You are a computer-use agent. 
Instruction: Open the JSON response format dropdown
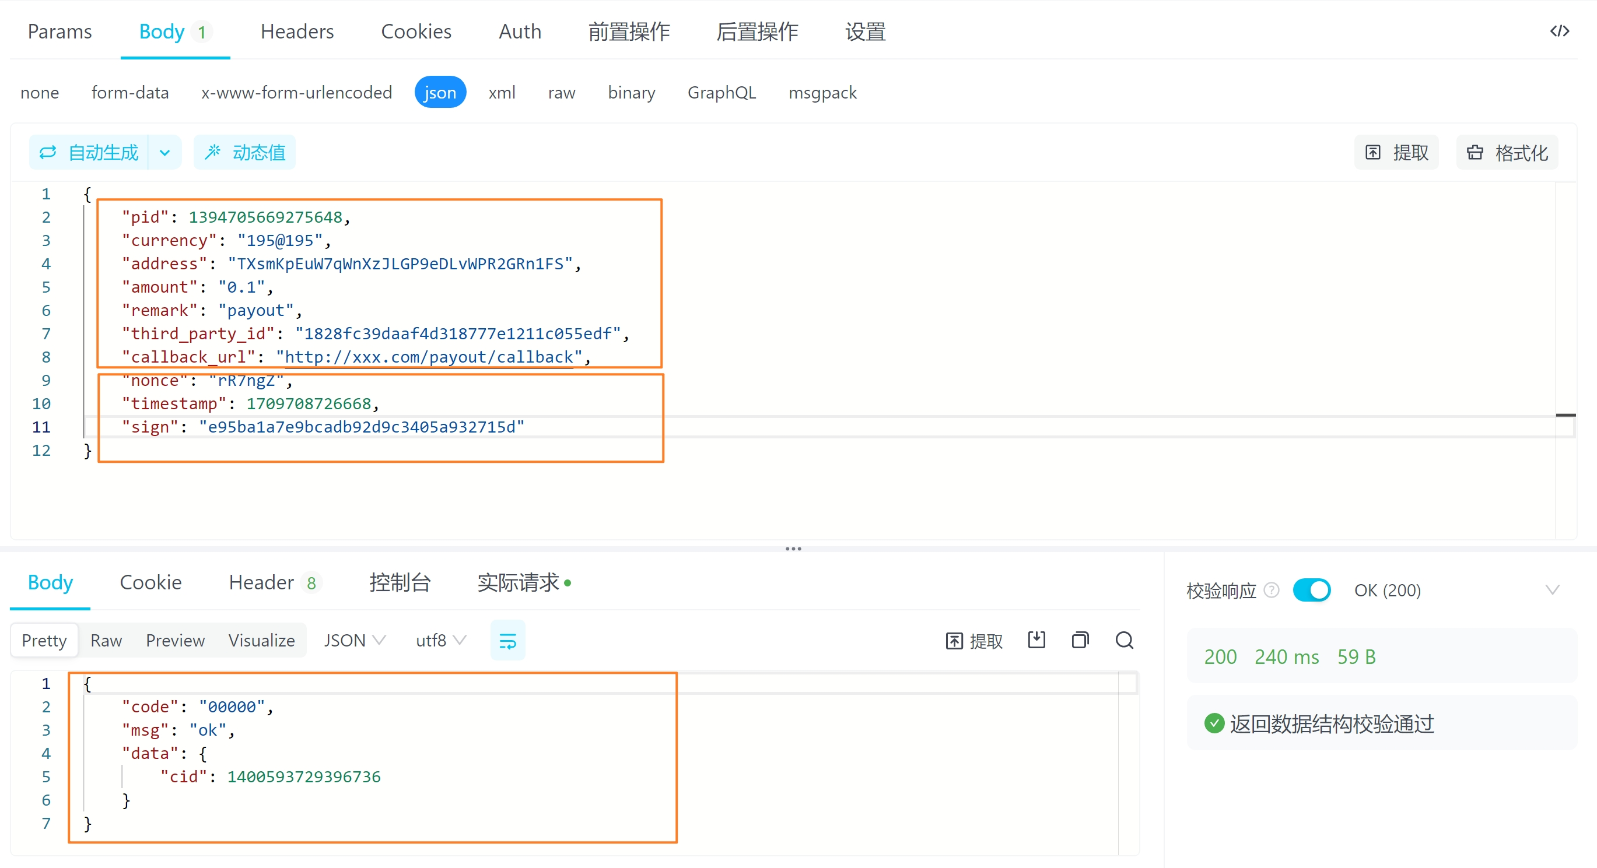355,640
